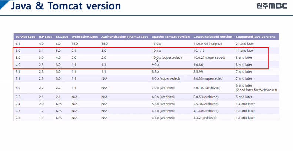The width and height of the screenshot is (293, 151).
Task: Click the 원주MBC logo
Action: 272,6
